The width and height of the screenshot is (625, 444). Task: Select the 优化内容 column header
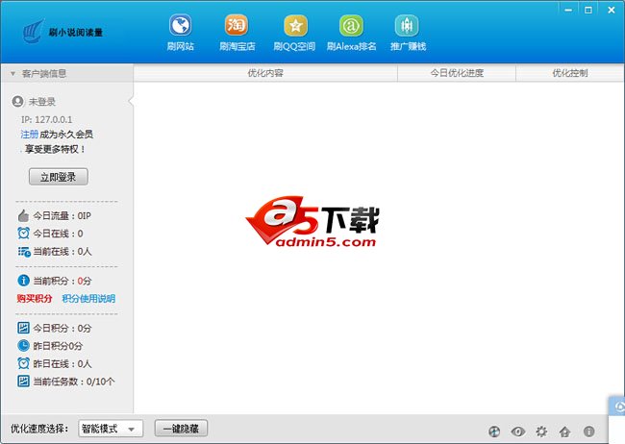265,73
